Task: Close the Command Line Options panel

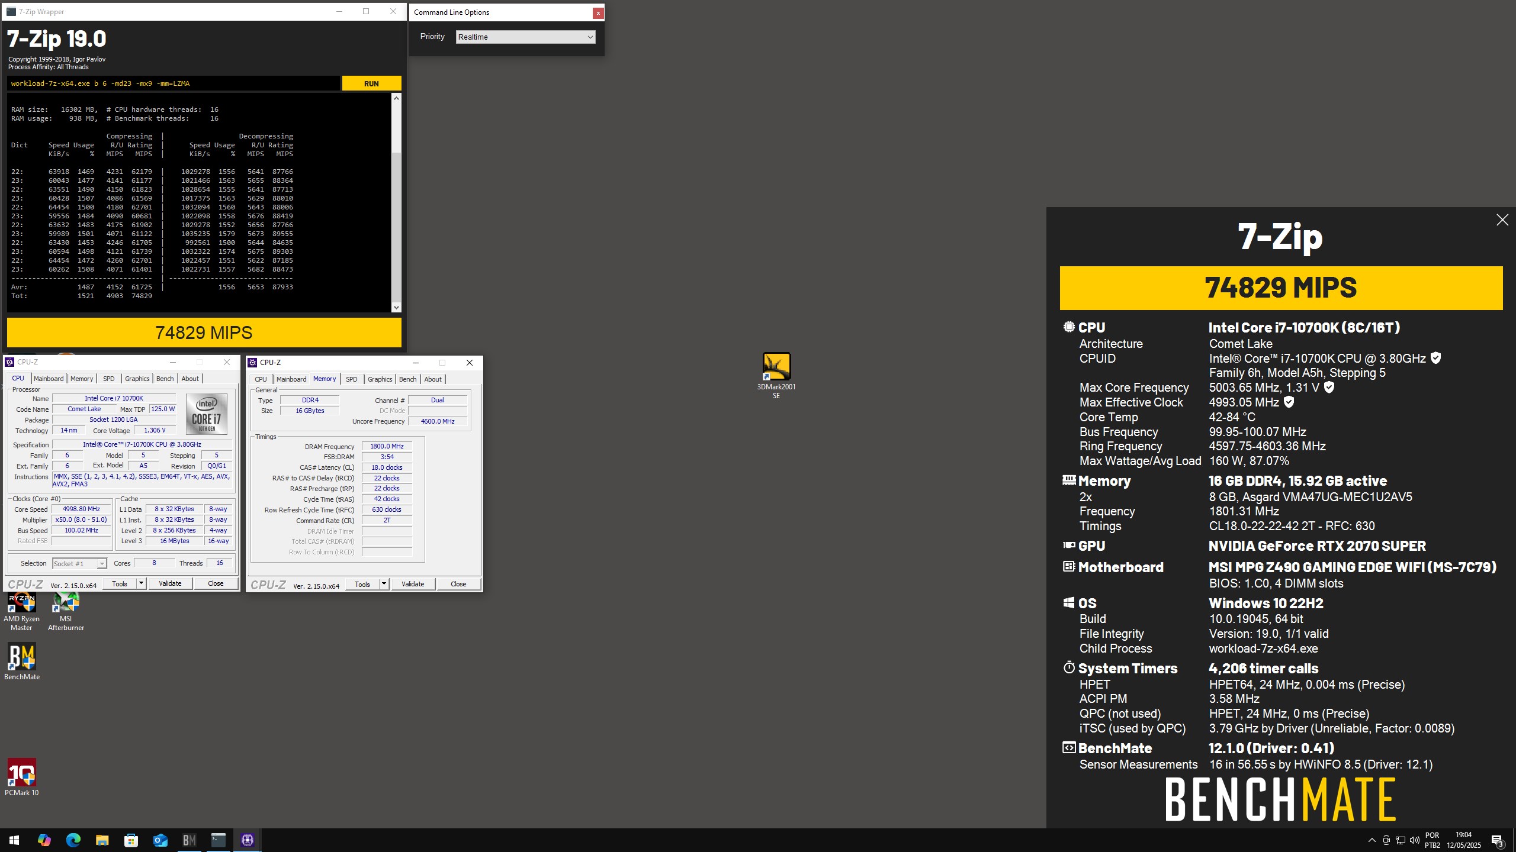Action: pos(598,12)
